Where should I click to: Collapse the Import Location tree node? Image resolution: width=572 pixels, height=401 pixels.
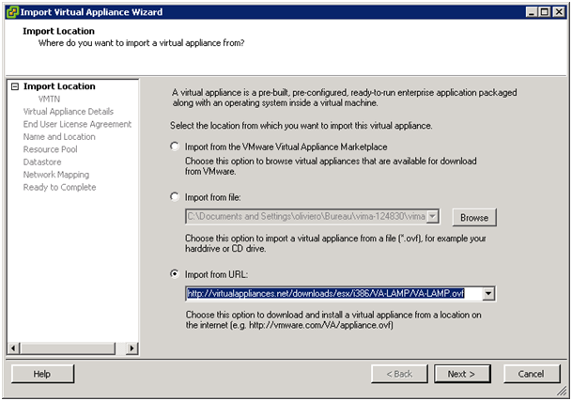pyautogui.click(x=15, y=86)
